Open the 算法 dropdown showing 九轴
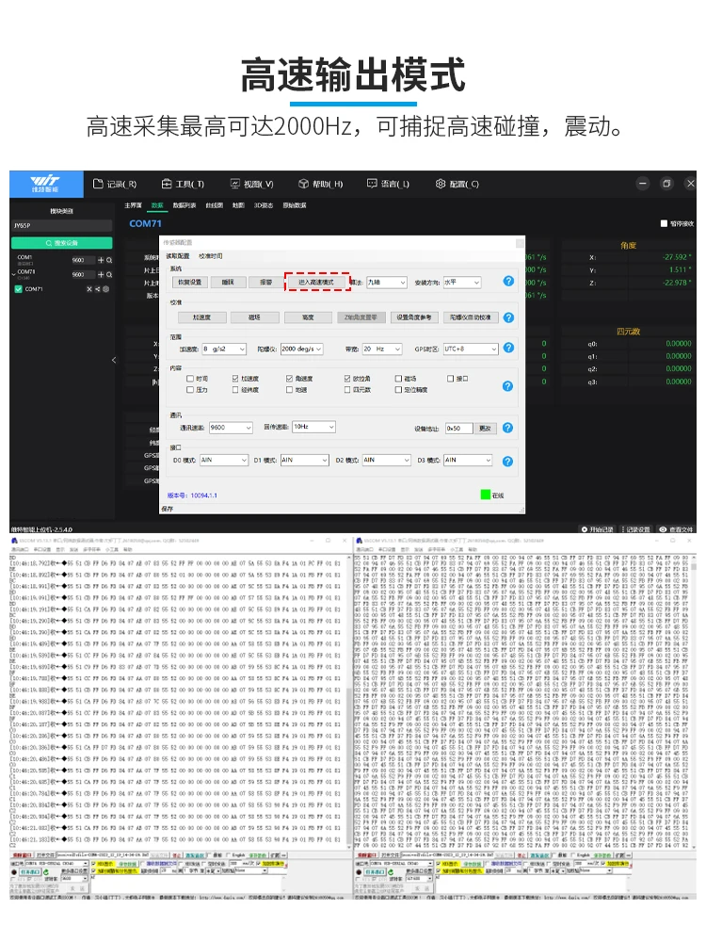The height and width of the screenshot is (942, 706). point(387,282)
